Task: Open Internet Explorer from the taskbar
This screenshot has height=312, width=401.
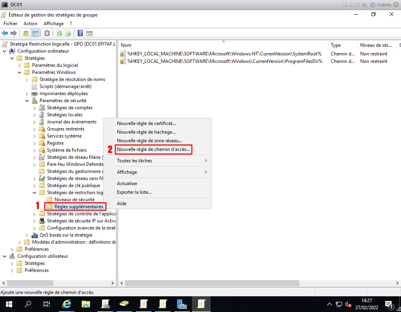Action: 67,304
